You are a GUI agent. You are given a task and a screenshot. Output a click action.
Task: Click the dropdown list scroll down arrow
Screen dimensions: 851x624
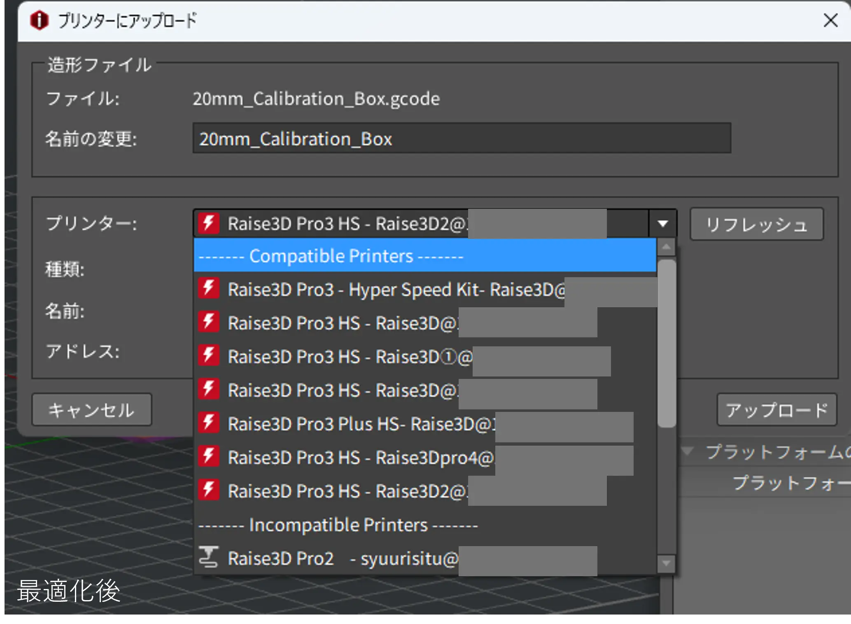(666, 563)
